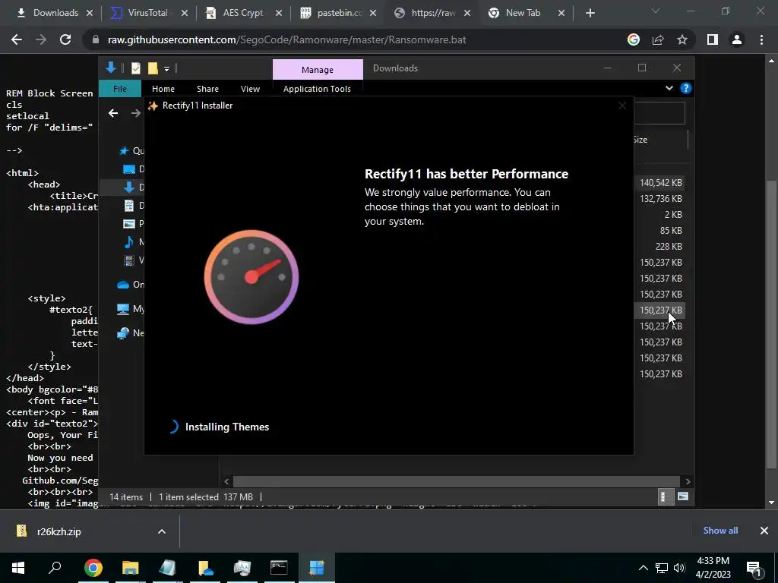This screenshot has width=778, height=583.
Task: Show hidden system tray icons
Action: [643, 568]
